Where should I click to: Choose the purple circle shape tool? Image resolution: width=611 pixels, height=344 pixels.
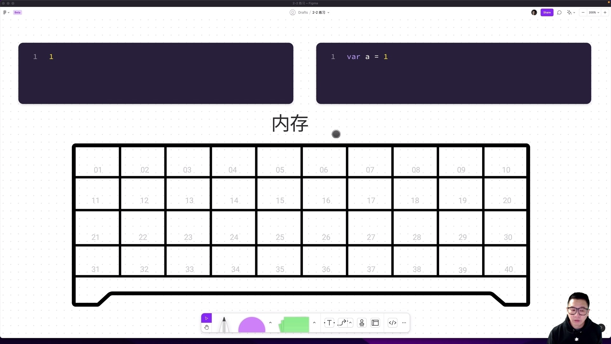[x=252, y=325]
